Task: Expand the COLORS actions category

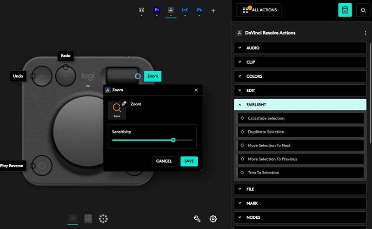Action: tap(300, 76)
